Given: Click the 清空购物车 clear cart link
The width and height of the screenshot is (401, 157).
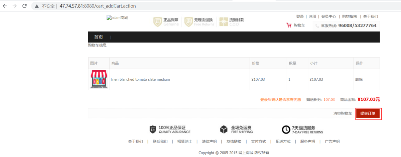Looking at the screenshot, I should click(x=343, y=113).
